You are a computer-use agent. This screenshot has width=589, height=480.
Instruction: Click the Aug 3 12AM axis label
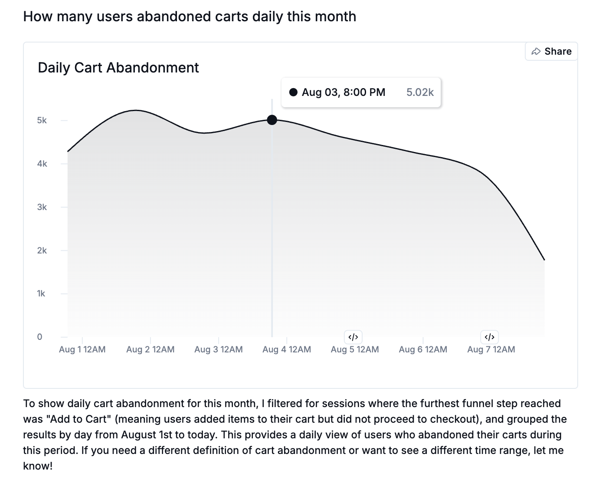point(218,349)
